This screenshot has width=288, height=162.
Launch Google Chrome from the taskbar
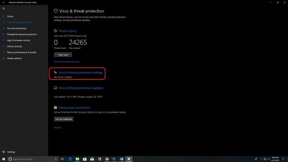107,159
